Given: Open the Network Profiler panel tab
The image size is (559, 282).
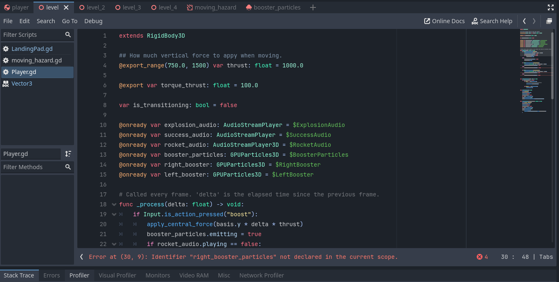Looking at the screenshot, I should click(x=261, y=275).
